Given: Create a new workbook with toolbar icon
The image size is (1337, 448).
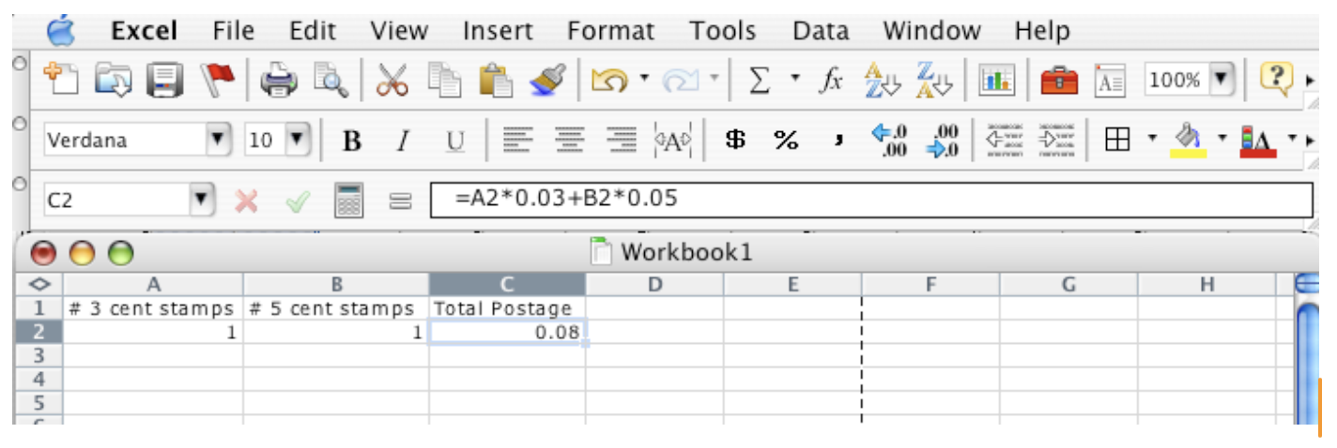Looking at the screenshot, I should point(63,81).
